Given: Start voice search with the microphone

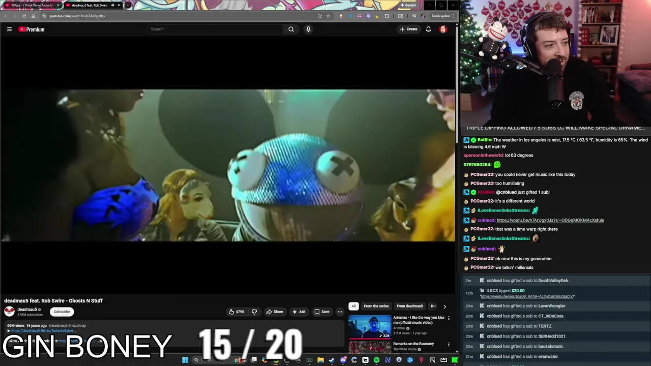Looking at the screenshot, I should pos(308,29).
